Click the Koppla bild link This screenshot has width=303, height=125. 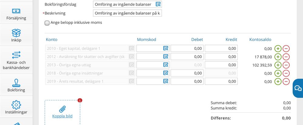click(62, 116)
